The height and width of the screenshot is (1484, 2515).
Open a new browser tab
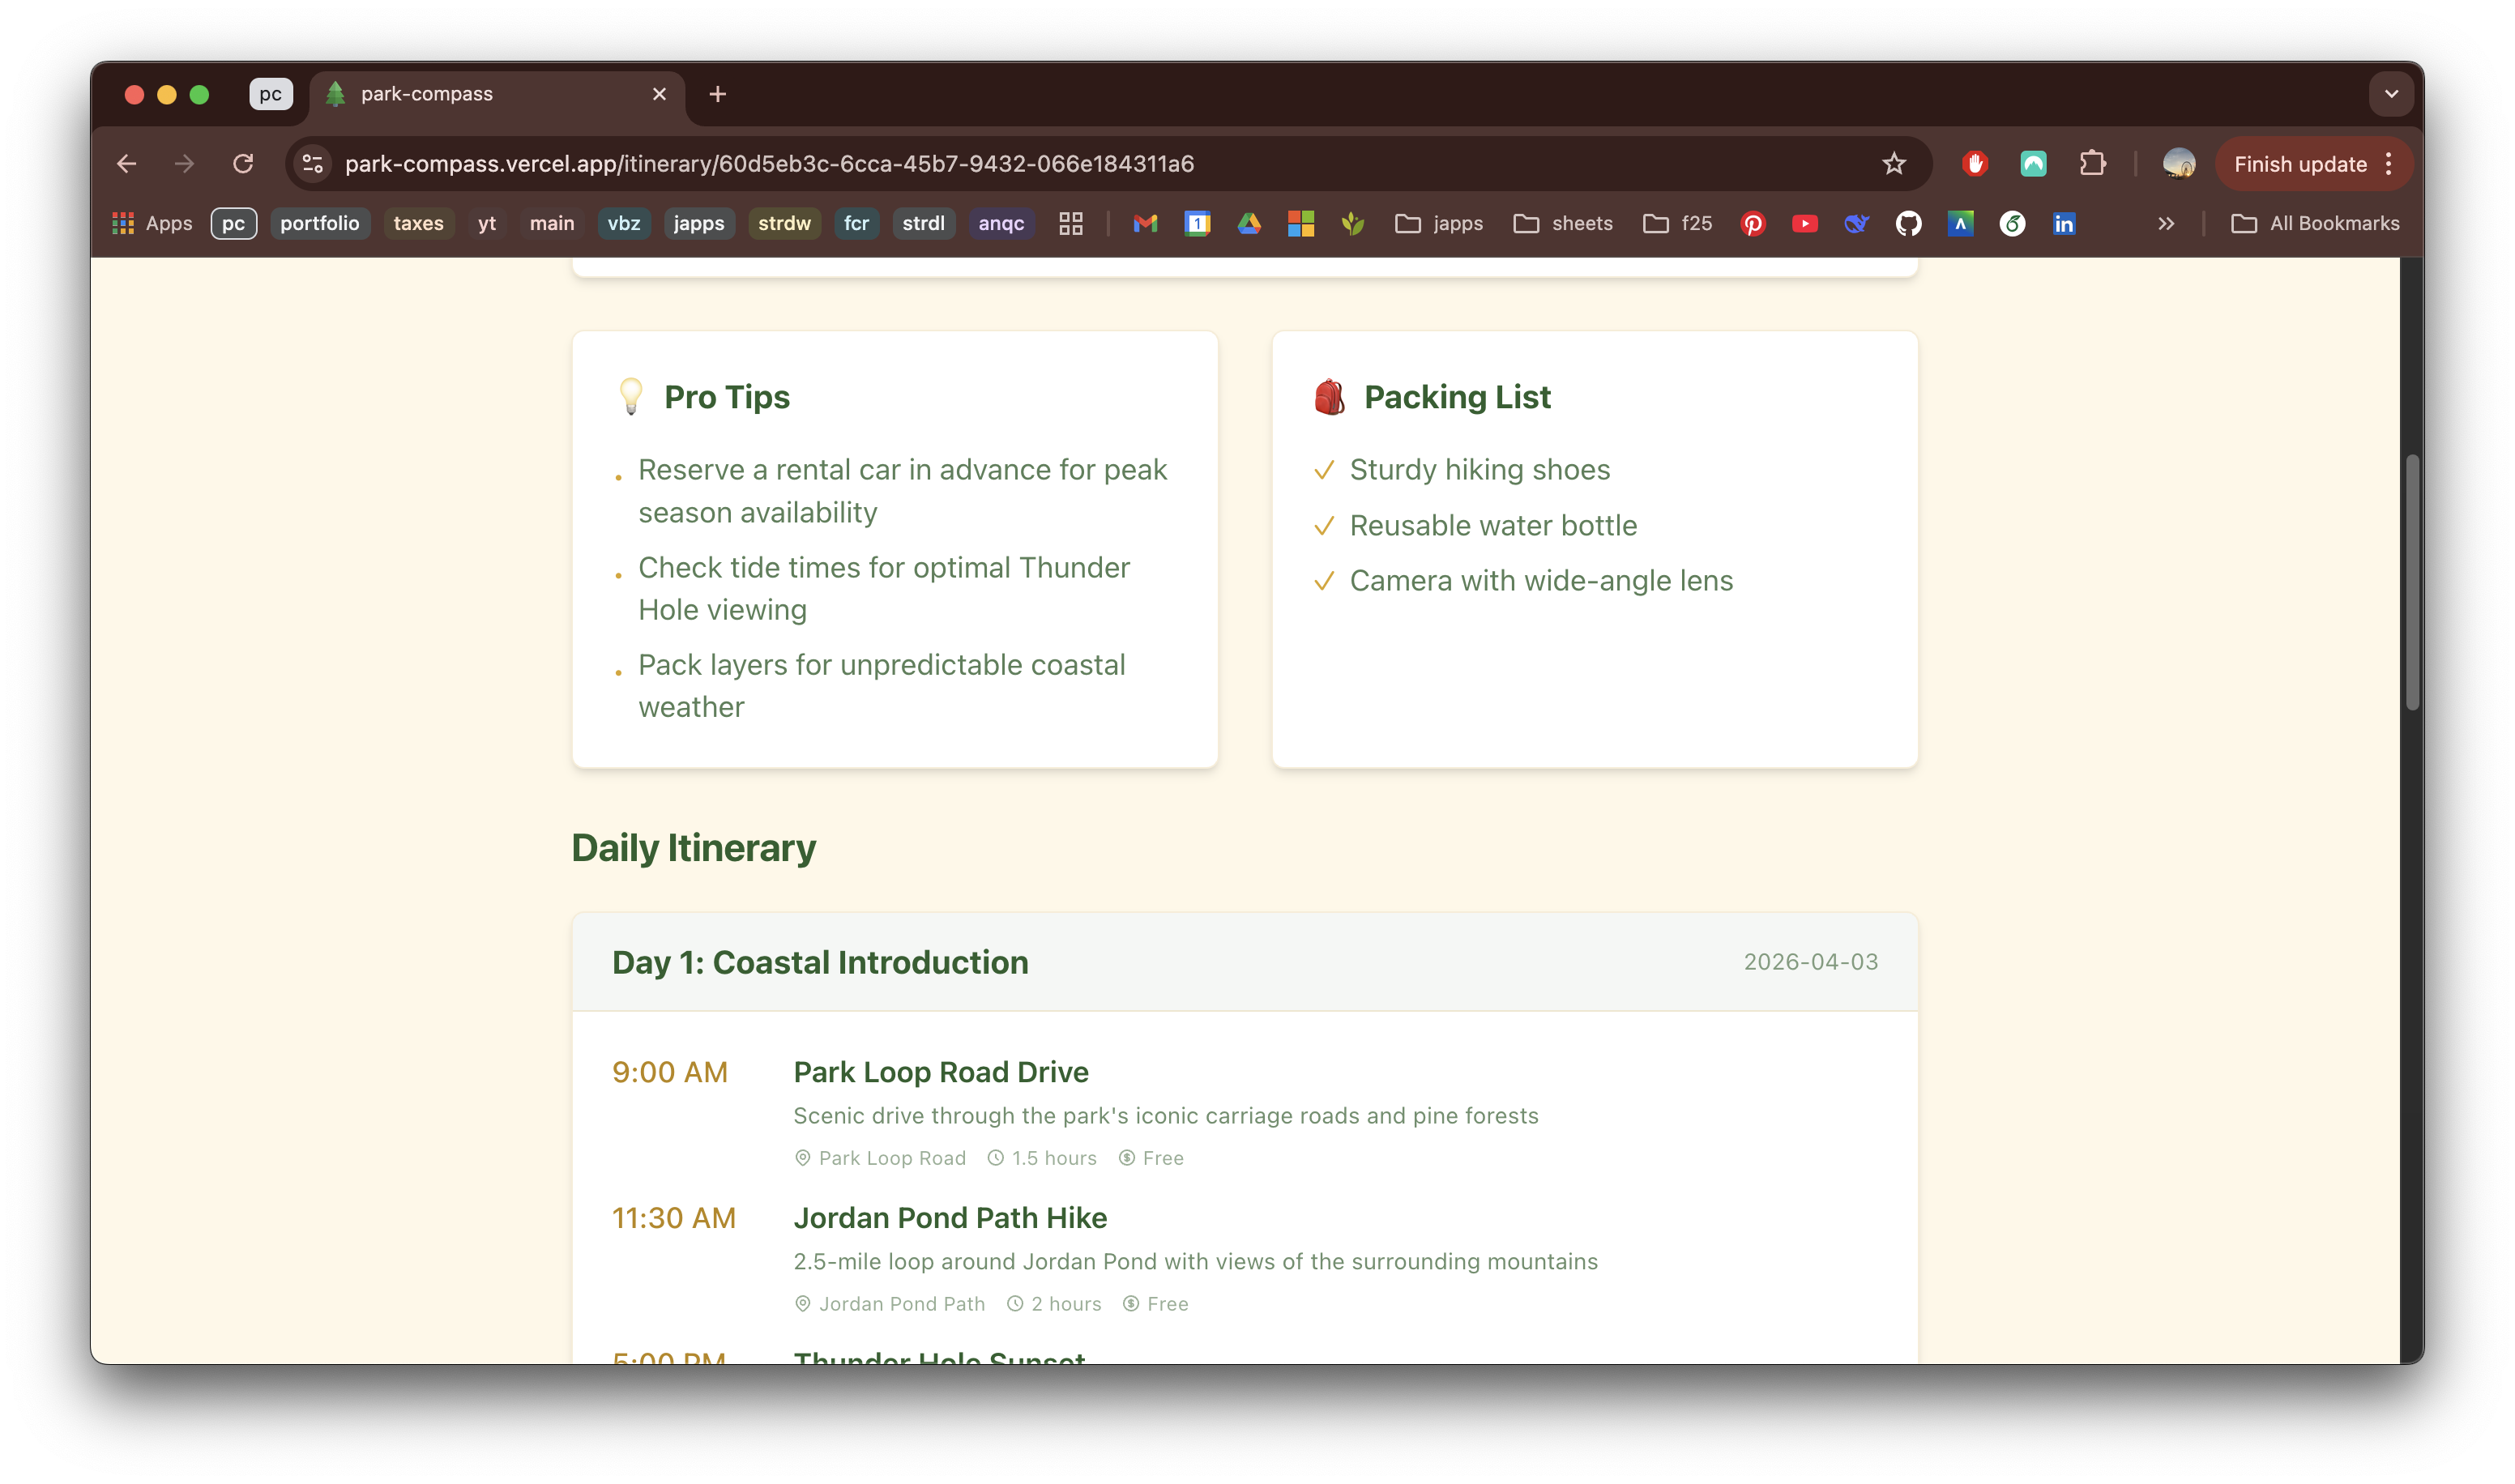[717, 94]
